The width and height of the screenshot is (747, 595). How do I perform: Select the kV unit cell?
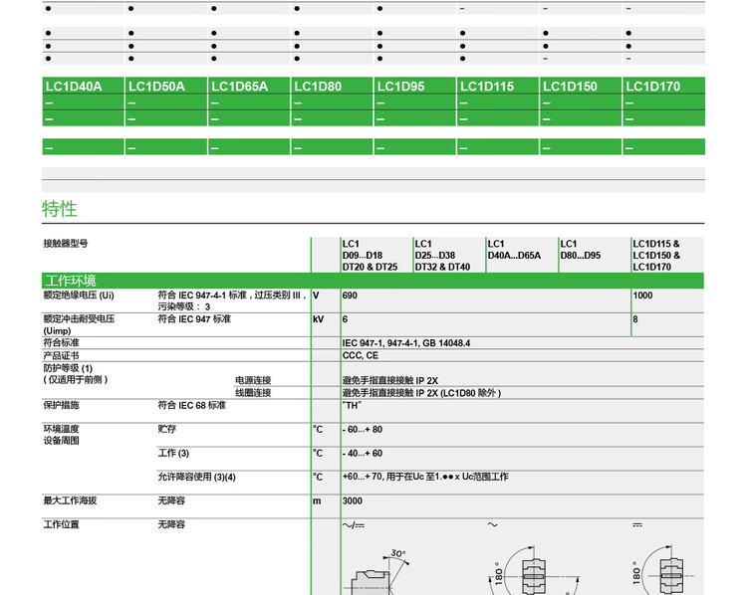[319, 319]
